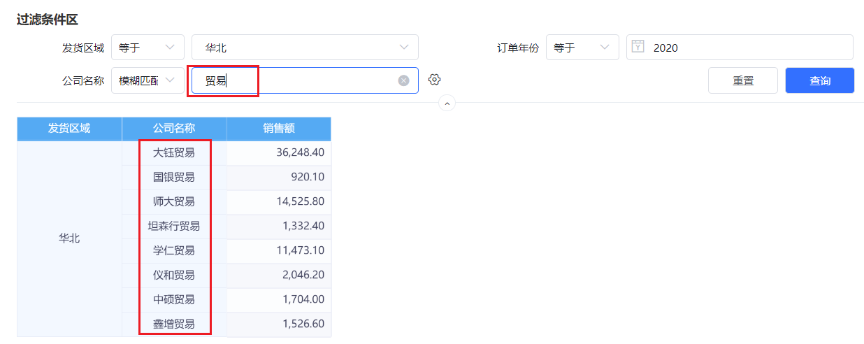
Task: Open 发货区域 operator dropdown 等于
Action: point(147,48)
